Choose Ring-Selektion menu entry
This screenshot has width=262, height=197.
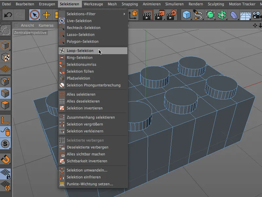point(93,57)
